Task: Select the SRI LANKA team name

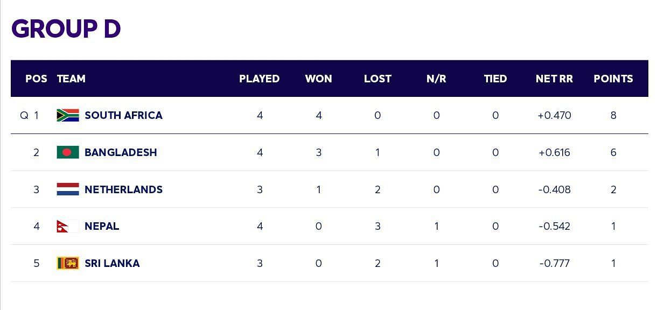Action: (x=112, y=263)
